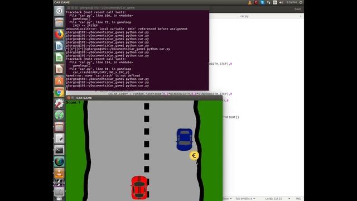Click the VLC cone tray icon
The image size is (357, 201).
(250, 2)
